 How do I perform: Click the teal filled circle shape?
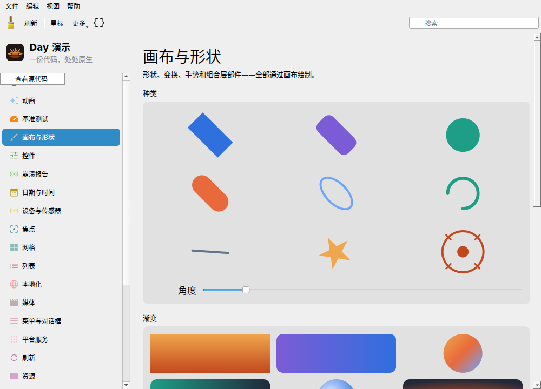pyautogui.click(x=463, y=135)
